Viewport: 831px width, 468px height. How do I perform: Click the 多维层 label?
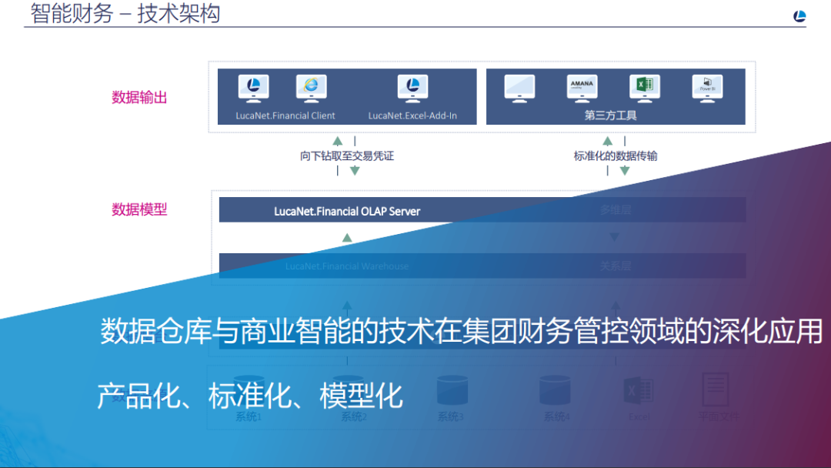(x=616, y=210)
